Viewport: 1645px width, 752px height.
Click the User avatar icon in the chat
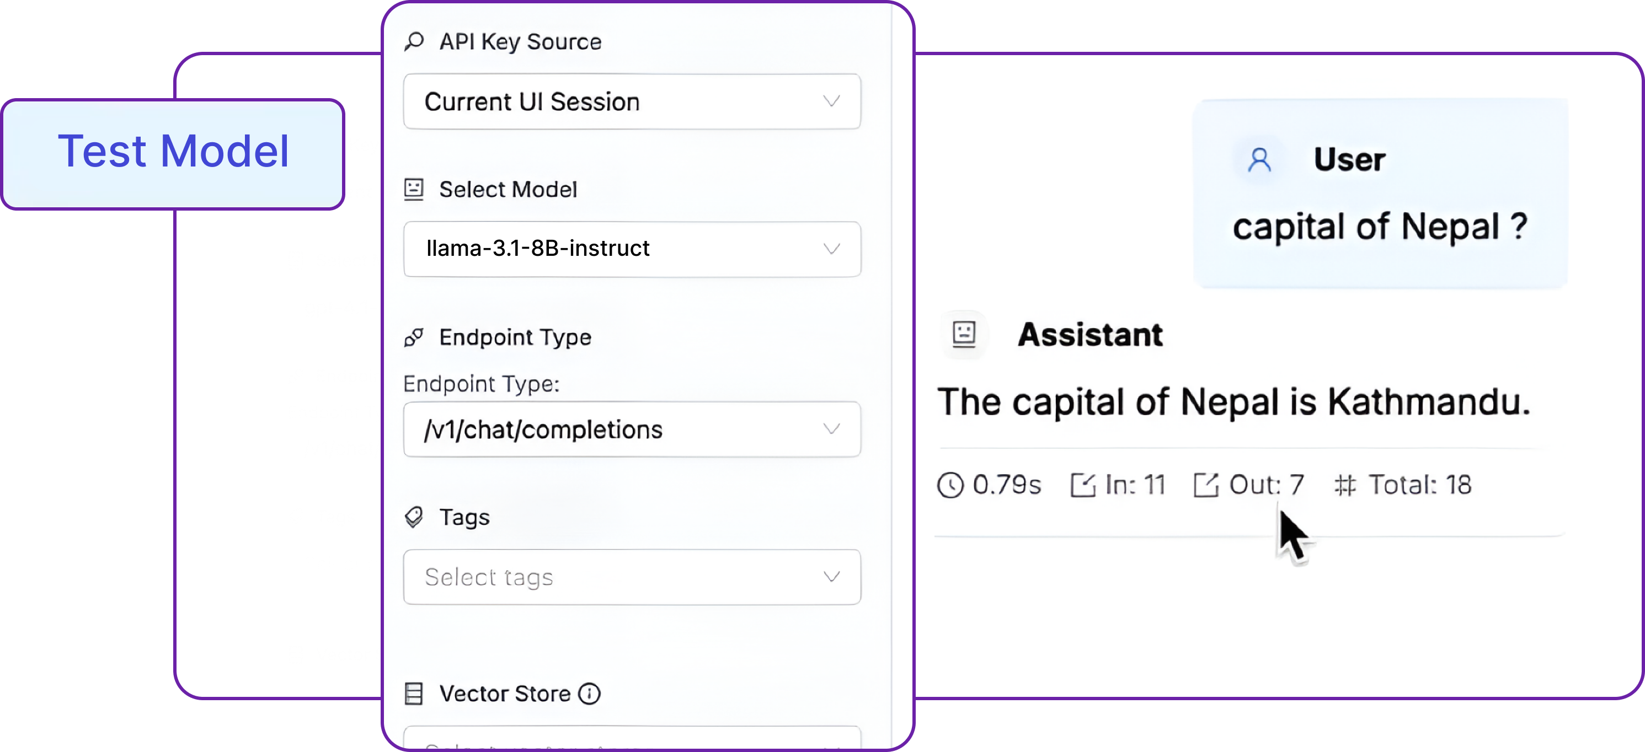(1259, 159)
